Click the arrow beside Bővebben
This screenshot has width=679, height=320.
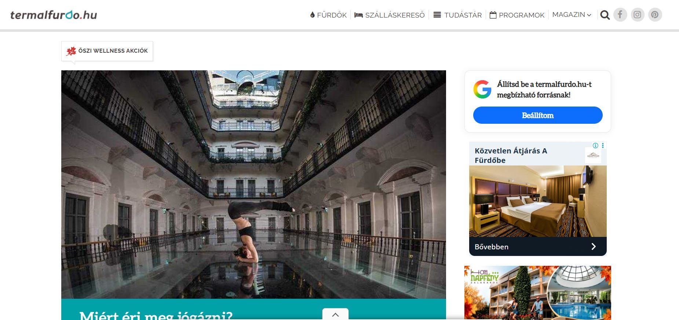coord(594,247)
